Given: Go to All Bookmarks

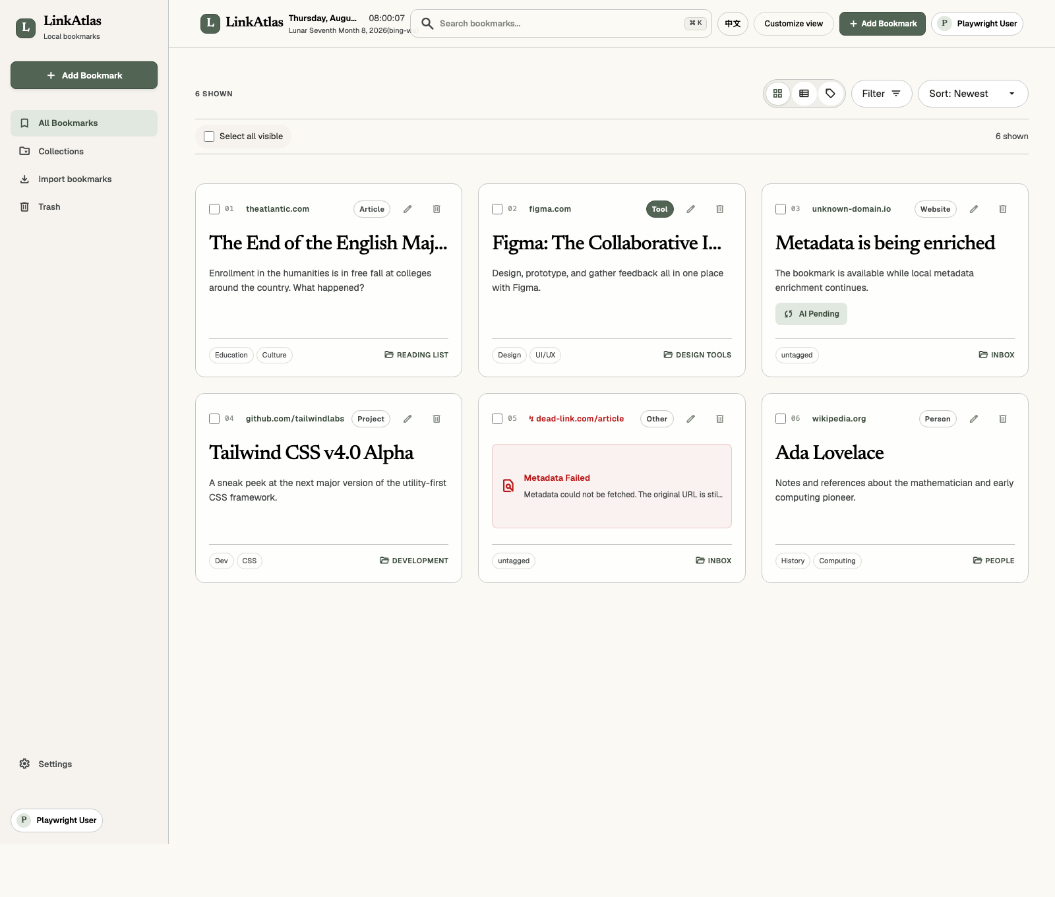Looking at the screenshot, I should point(84,123).
